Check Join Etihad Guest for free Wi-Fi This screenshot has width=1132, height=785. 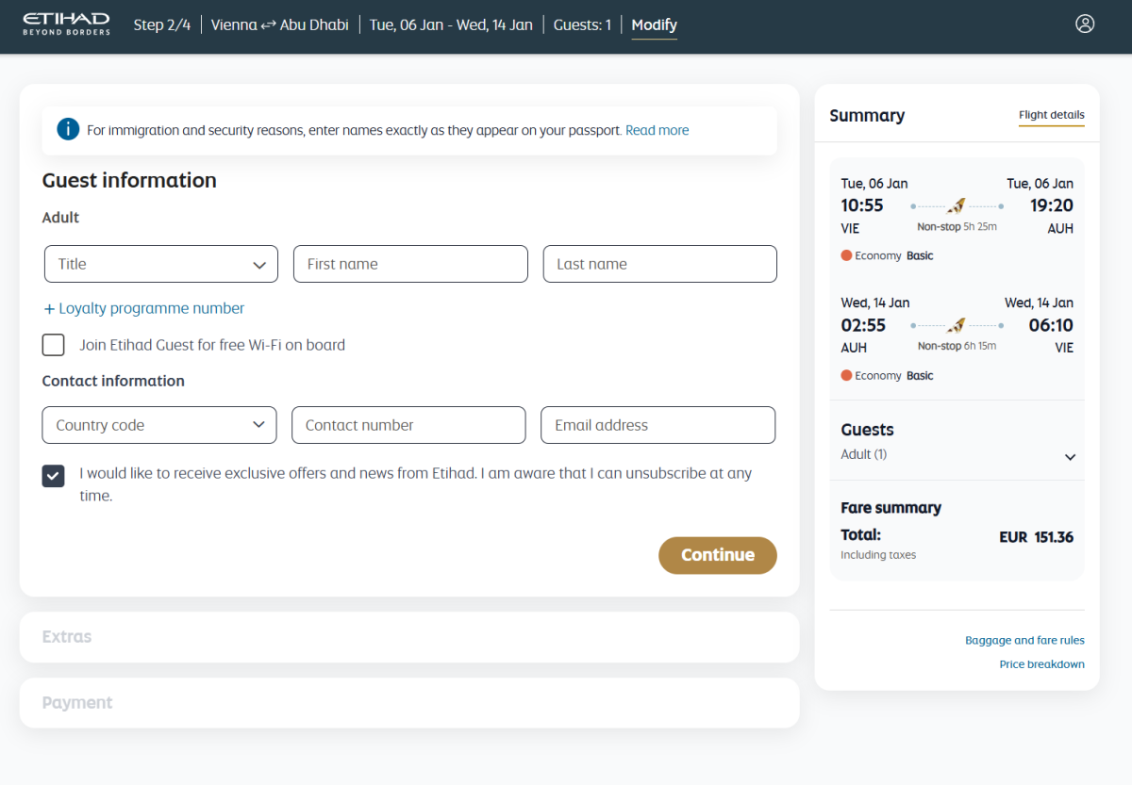pos(54,345)
